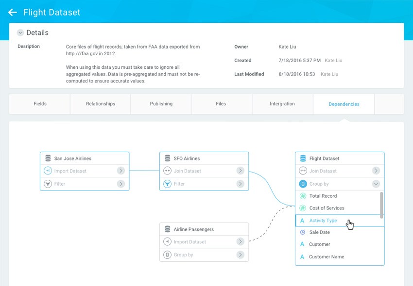Switch to the Fields tab
The width and height of the screenshot is (413, 286).
40,104
